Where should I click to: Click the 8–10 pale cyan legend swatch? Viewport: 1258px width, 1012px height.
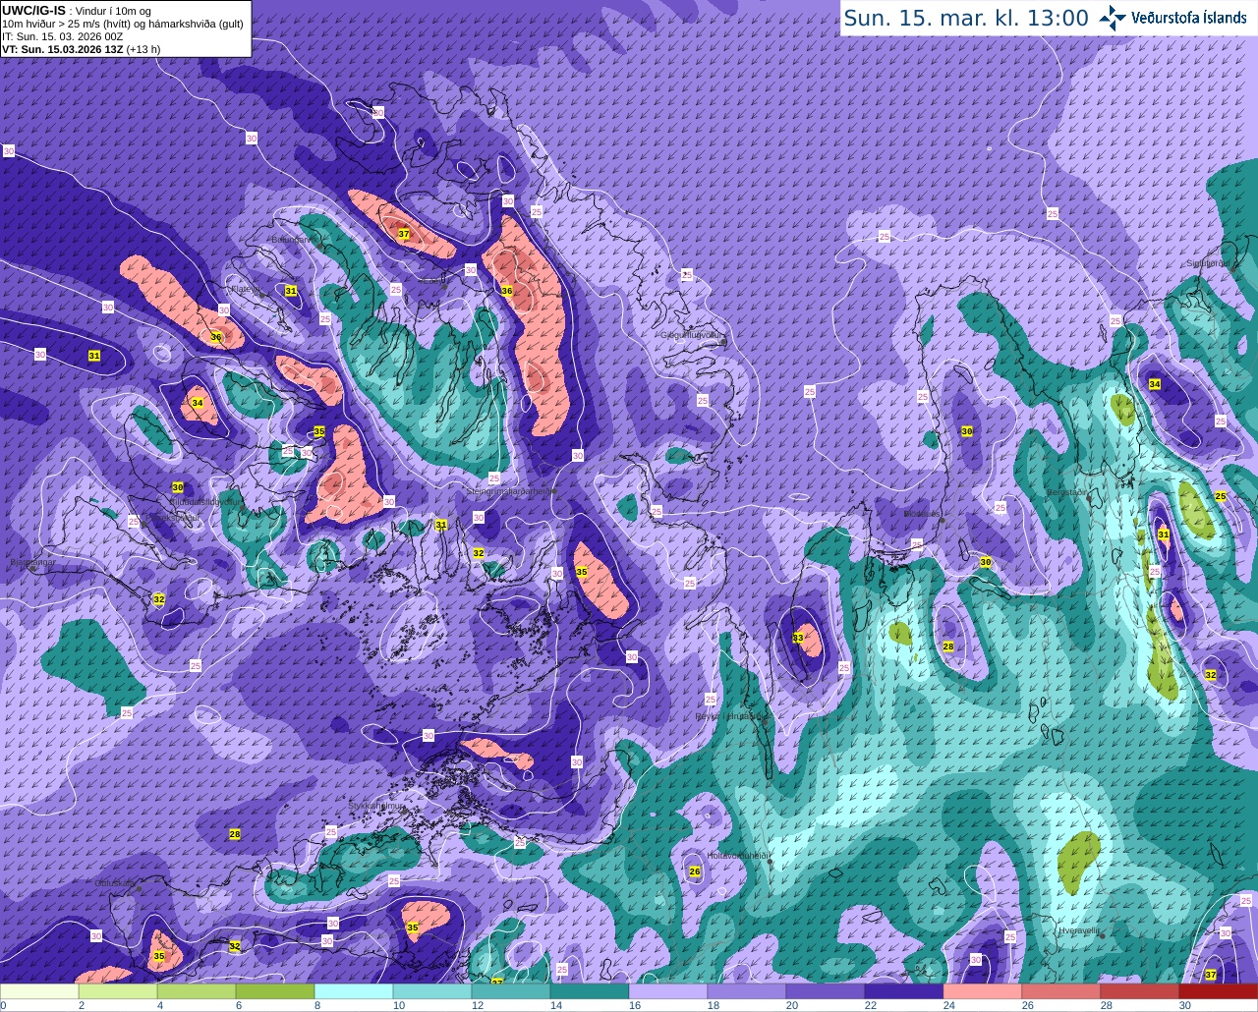coord(354,991)
